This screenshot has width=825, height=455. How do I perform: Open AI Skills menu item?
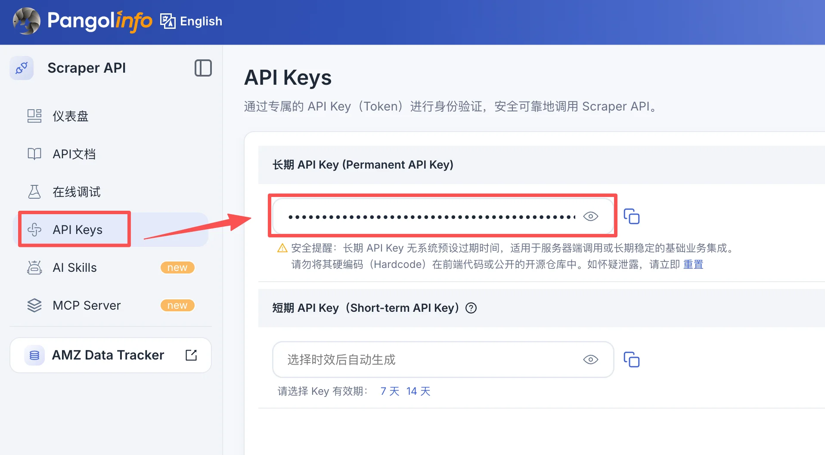(111, 267)
